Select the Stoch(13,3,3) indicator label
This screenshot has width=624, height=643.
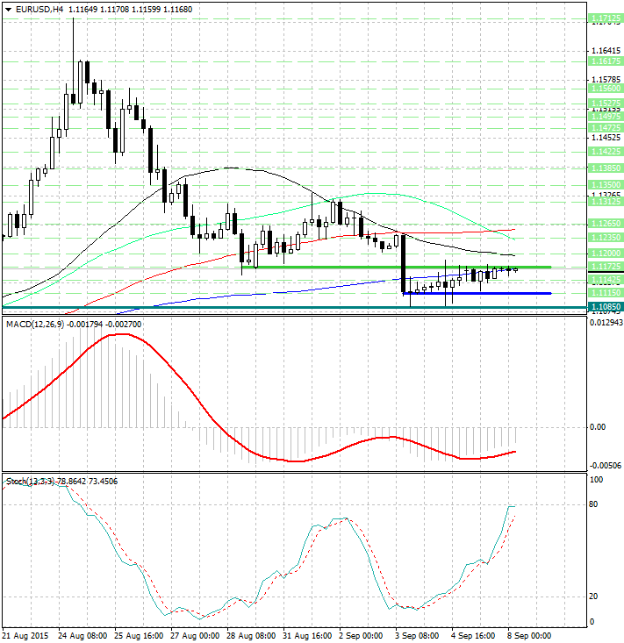(30, 482)
